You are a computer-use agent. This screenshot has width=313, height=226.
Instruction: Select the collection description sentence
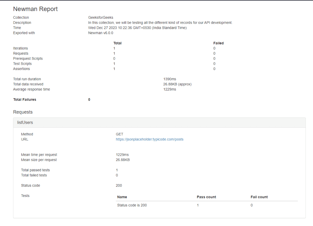tap(160, 23)
